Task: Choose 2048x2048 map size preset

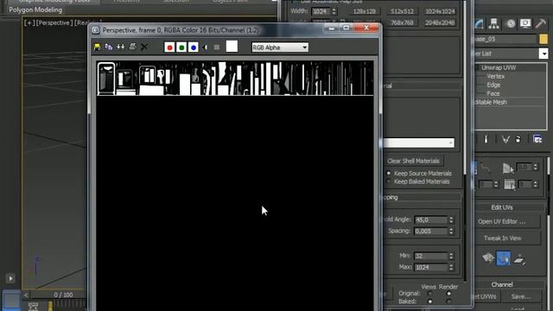Action: click(x=440, y=23)
